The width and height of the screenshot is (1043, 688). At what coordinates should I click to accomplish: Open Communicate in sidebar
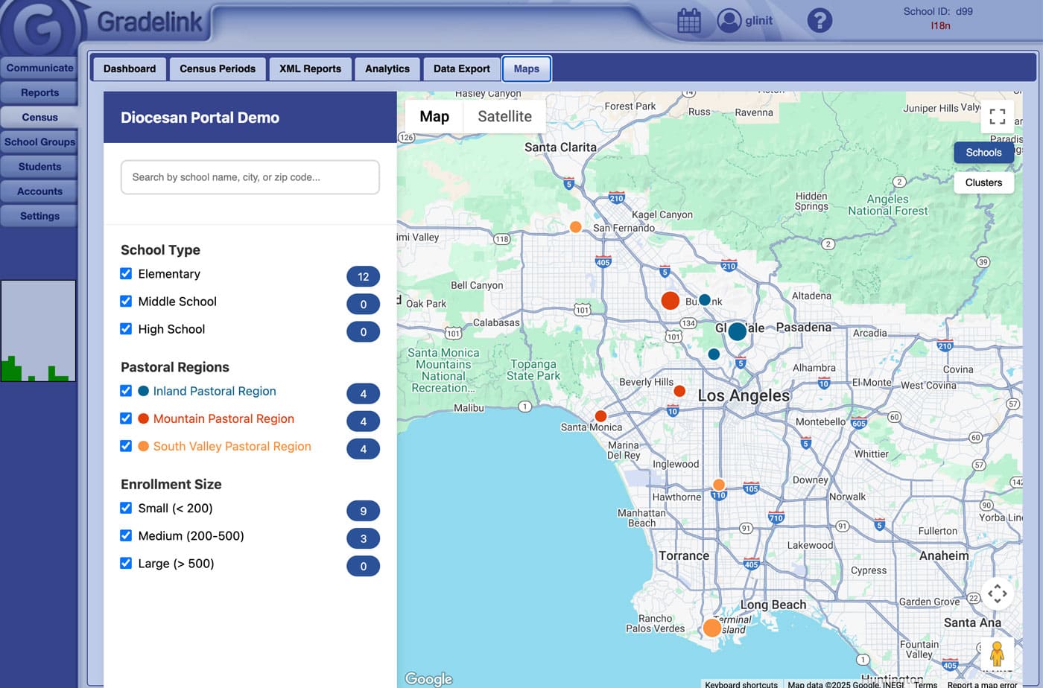point(39,68)
